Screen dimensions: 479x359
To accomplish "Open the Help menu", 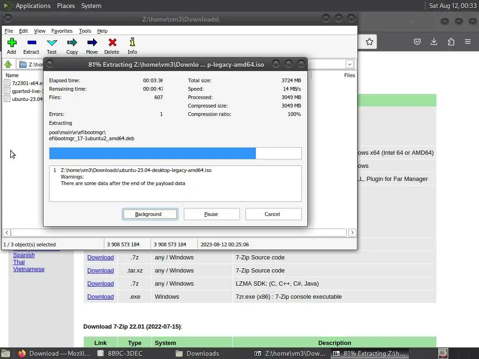I will pyautogui.click(x=102, y=31).
